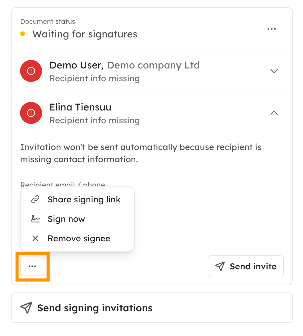
Task: Choose Share signing link from the menu
Action: coord(84,200)
